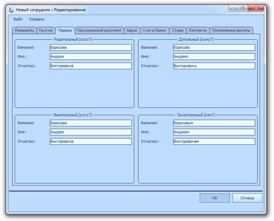Focus Творительный Отчество field with Викторовичем

[214, 141]
